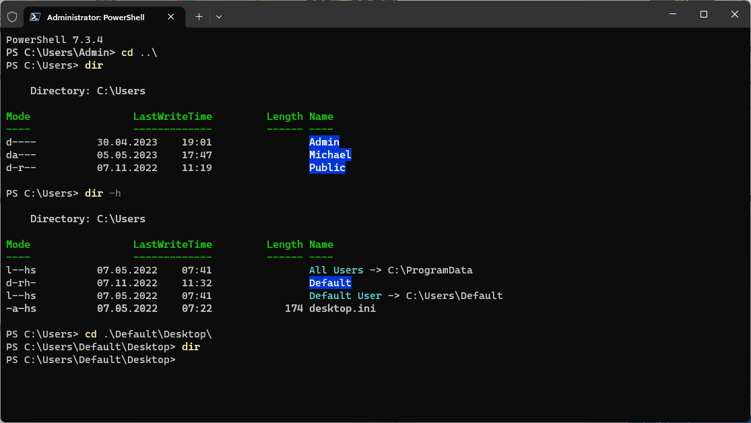The image size is (751, 423).
Task: Click the mode value 'd-rh-'
Action: 21,283
